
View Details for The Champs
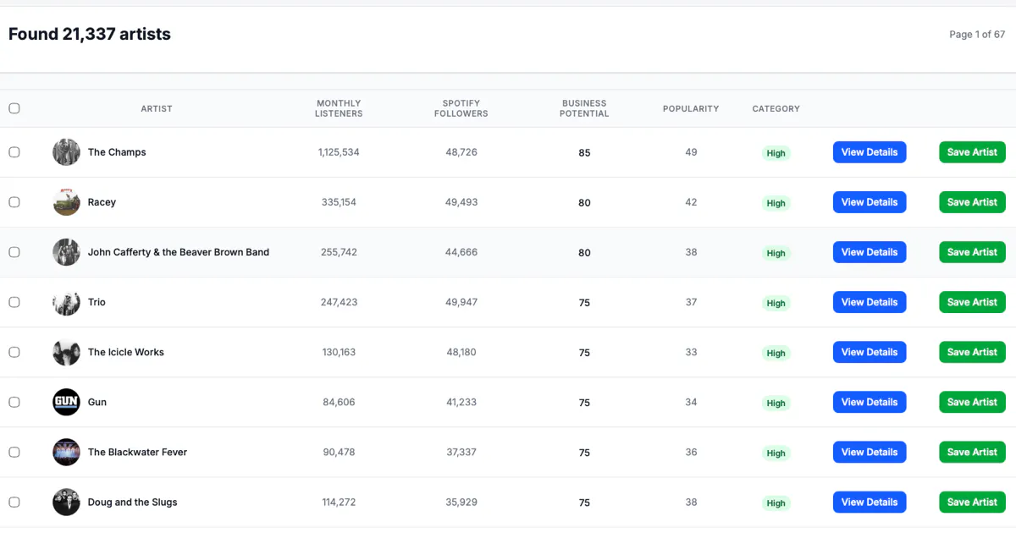pyautogui.click(x=870, y=152)
